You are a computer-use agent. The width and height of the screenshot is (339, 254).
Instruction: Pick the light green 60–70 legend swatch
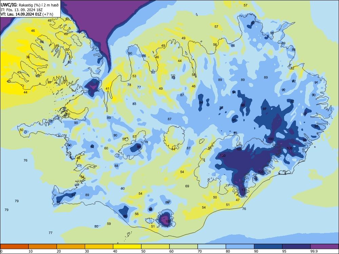[183, 247]
